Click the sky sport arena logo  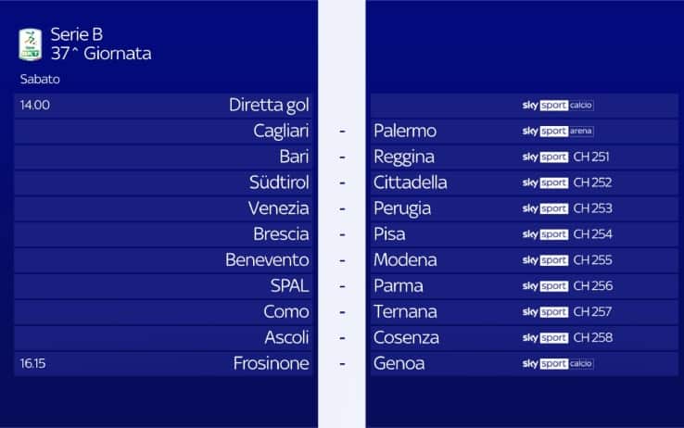pos(558,132)
